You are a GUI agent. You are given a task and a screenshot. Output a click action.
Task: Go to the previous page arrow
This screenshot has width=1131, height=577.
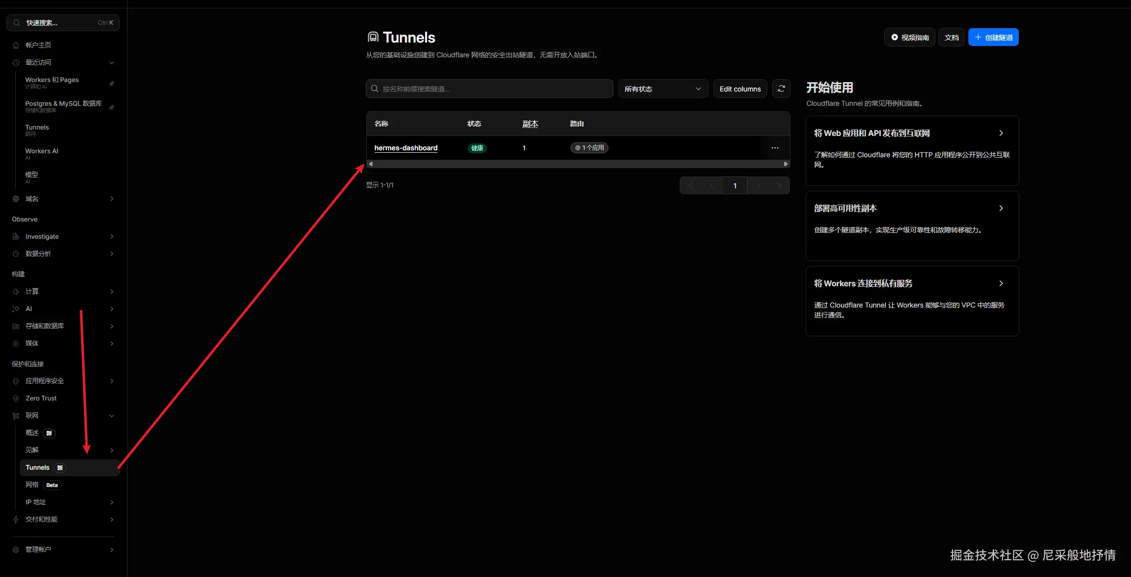tap(712, 185)
